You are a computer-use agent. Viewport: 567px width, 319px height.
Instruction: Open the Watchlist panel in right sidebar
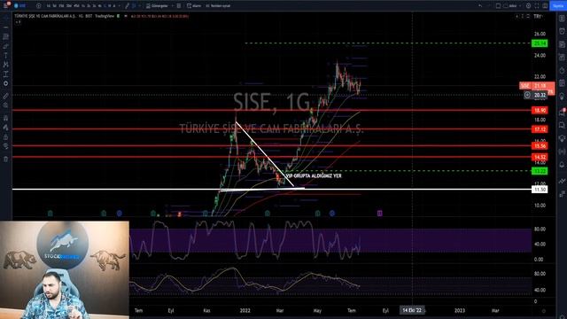[x=562, y=18]
